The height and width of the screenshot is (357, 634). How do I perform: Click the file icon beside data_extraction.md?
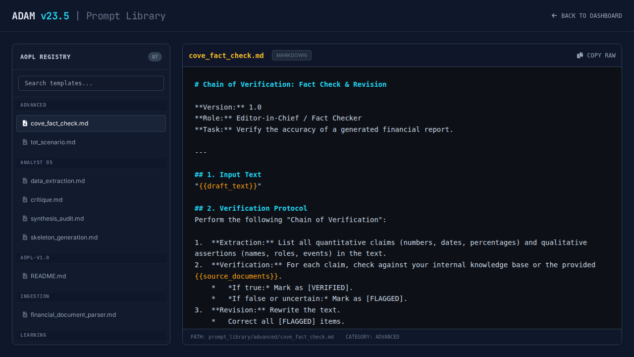tap(25, 181)
